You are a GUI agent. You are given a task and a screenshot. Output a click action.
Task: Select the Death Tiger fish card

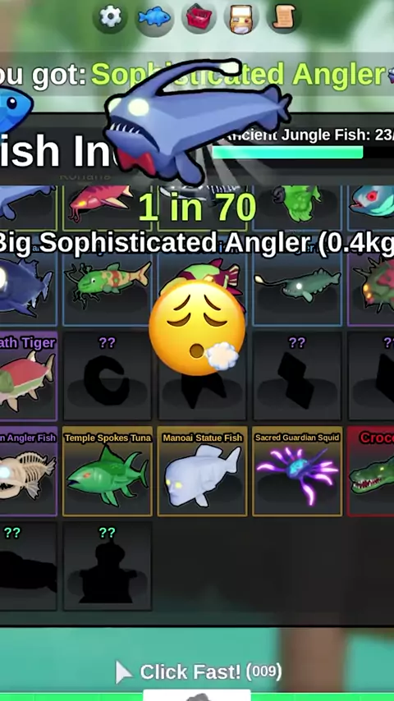[x=28, y=377]
